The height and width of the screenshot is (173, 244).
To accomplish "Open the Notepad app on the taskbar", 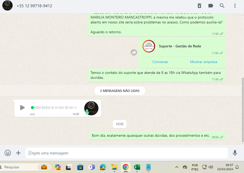I will coord(148,167).
